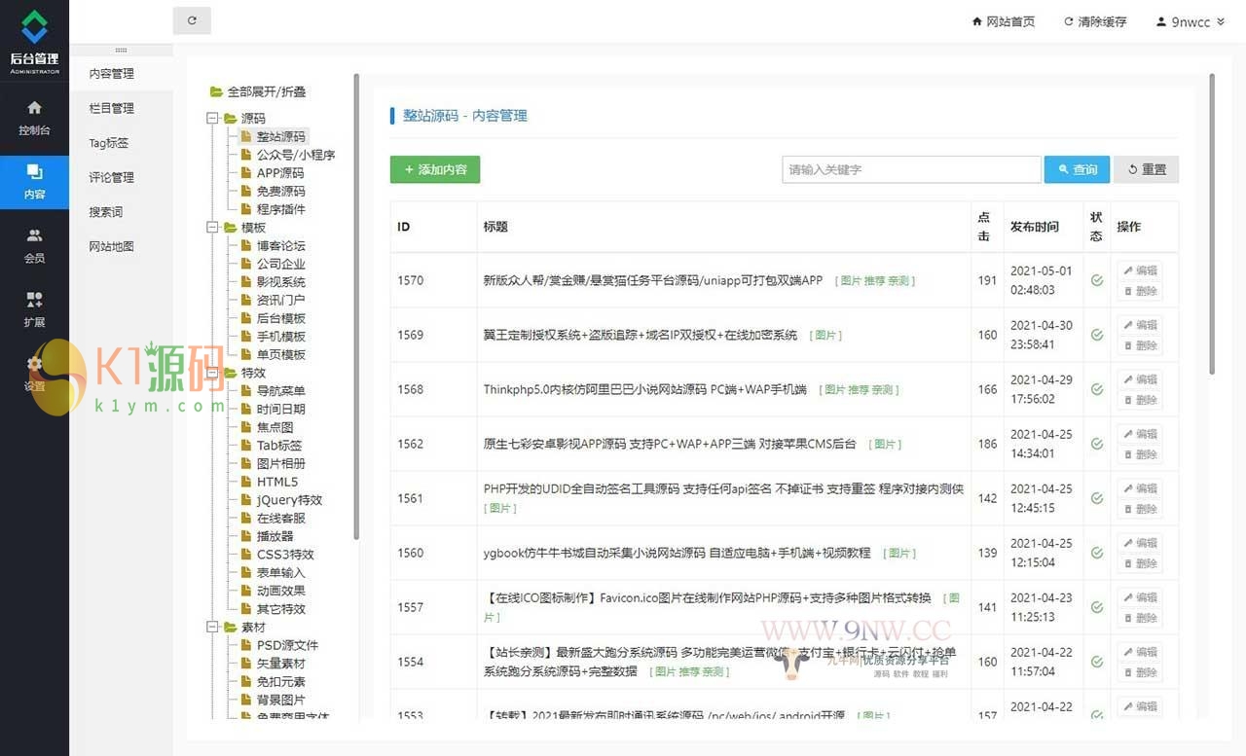Image resolution: width=1246 pixels, height=756 pixels.
Task: Click 编辑 button for ID 1569
Action: (1140, 325)
